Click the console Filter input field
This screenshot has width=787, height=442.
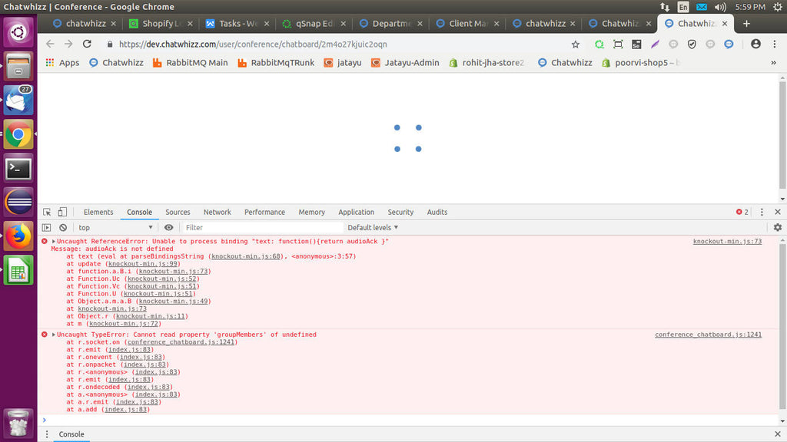261,228
